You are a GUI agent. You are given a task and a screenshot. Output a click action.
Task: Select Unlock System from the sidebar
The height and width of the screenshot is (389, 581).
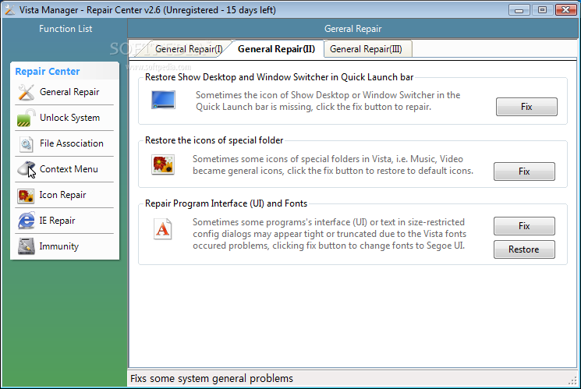[65, 118]
